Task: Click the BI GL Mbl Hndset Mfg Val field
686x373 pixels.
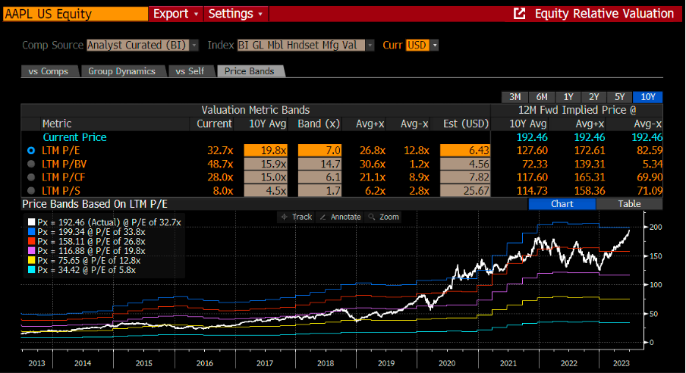Action: 301,45
